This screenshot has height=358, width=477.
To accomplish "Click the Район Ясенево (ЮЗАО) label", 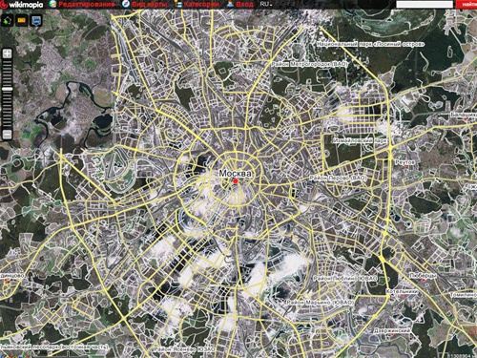I will click(x=184, y=349).
